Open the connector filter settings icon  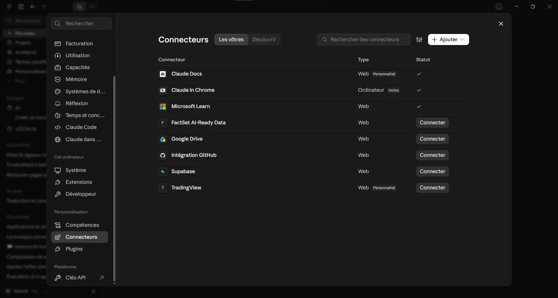point(419,40)
